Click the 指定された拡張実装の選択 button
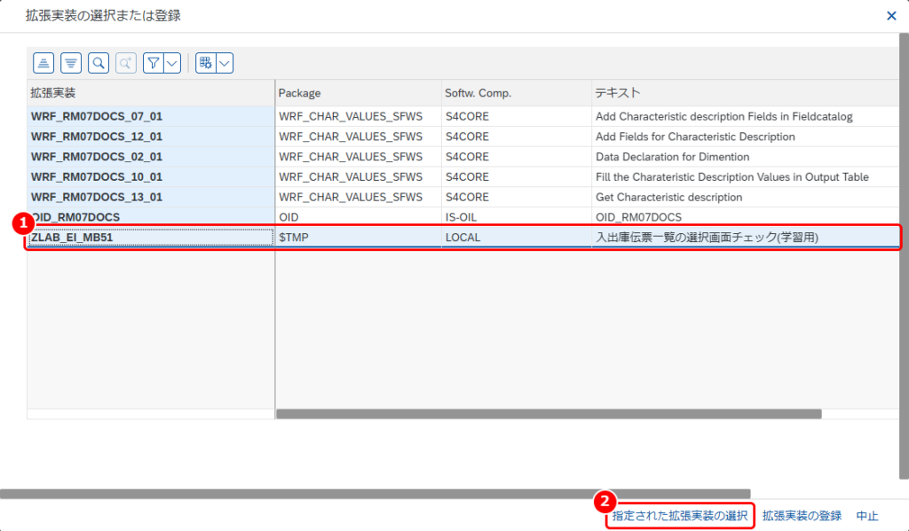 (680, 515)
